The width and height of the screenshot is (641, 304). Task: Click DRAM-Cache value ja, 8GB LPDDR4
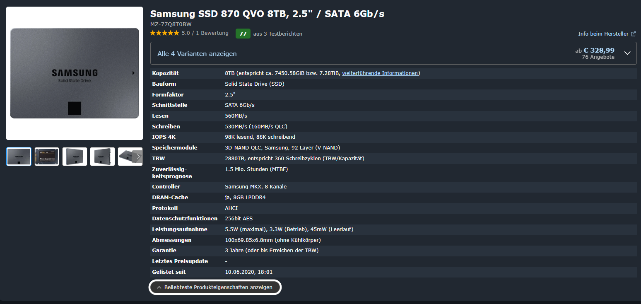click(245, 198)
